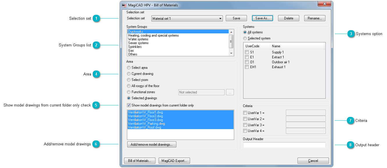
Task: Select Heating, cooling and special systems
Action: tap(178, 35)
